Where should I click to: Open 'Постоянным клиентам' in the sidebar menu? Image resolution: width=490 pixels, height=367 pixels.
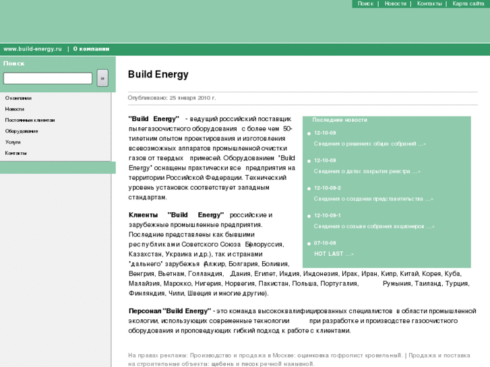pyautogui.click(x=30, y=121)
